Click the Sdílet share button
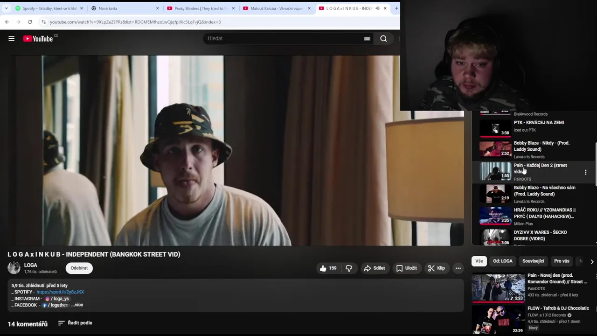597x336 pixels. pyautogui.click(x=374, y=268)
